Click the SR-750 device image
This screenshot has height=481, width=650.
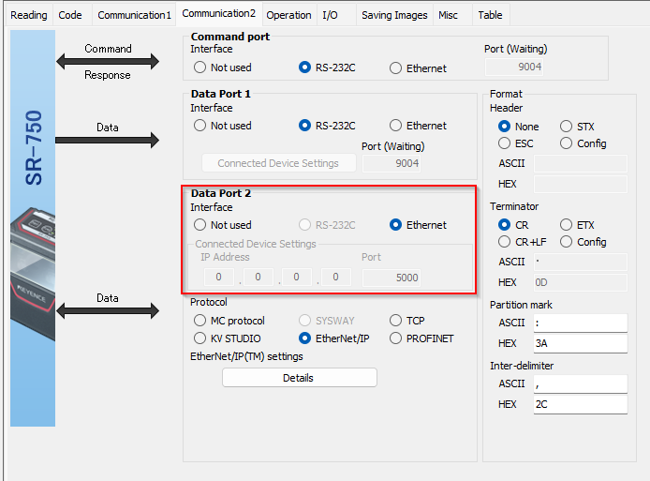click(x=33, y=228)
